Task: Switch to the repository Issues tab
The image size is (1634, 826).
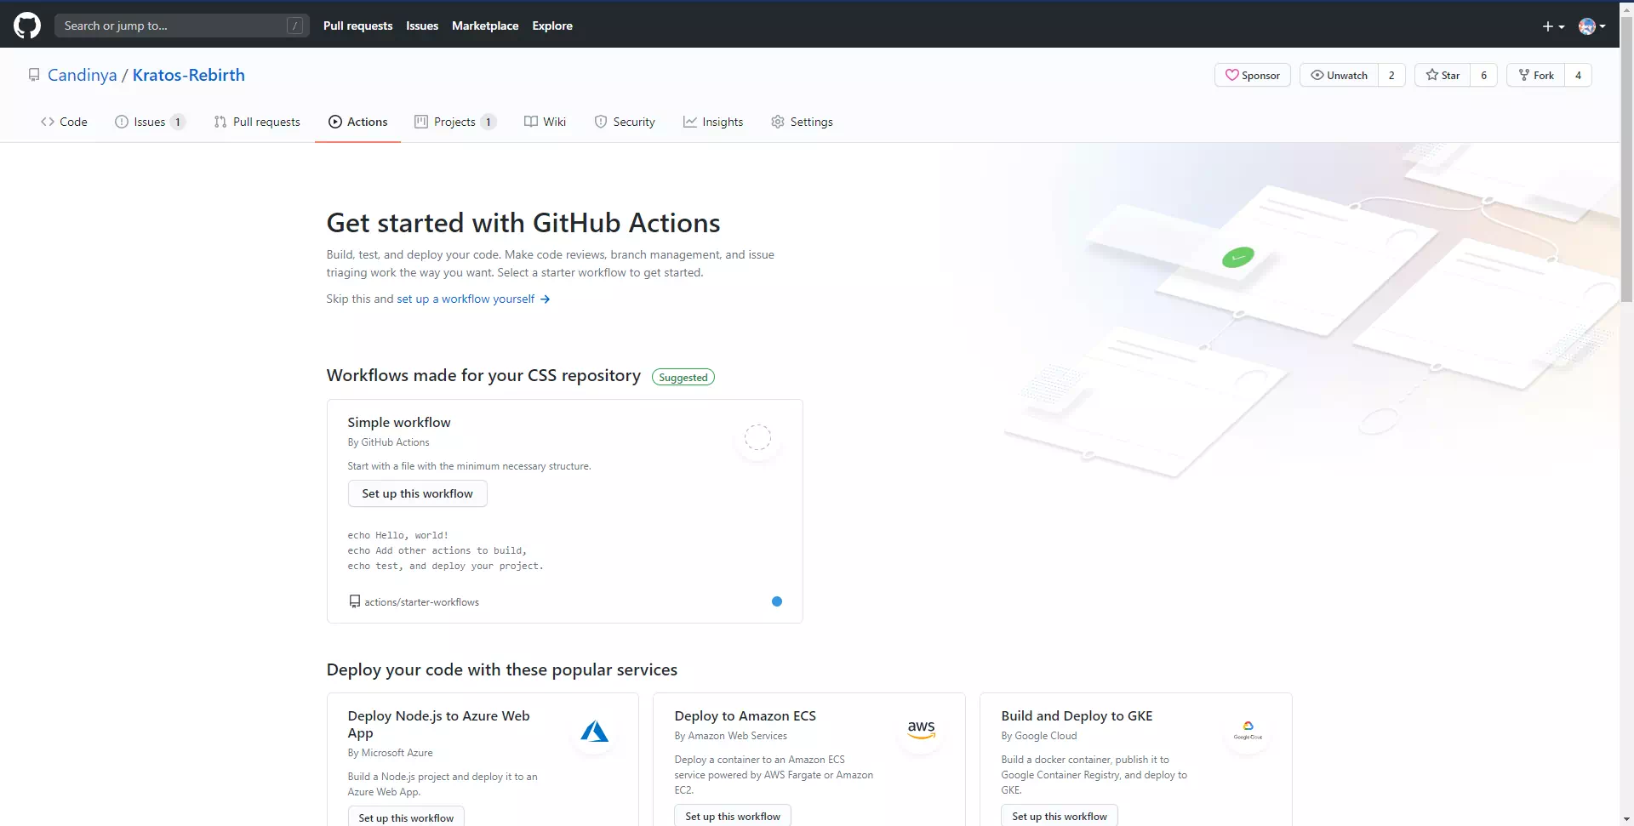Action: coord(150,122)
